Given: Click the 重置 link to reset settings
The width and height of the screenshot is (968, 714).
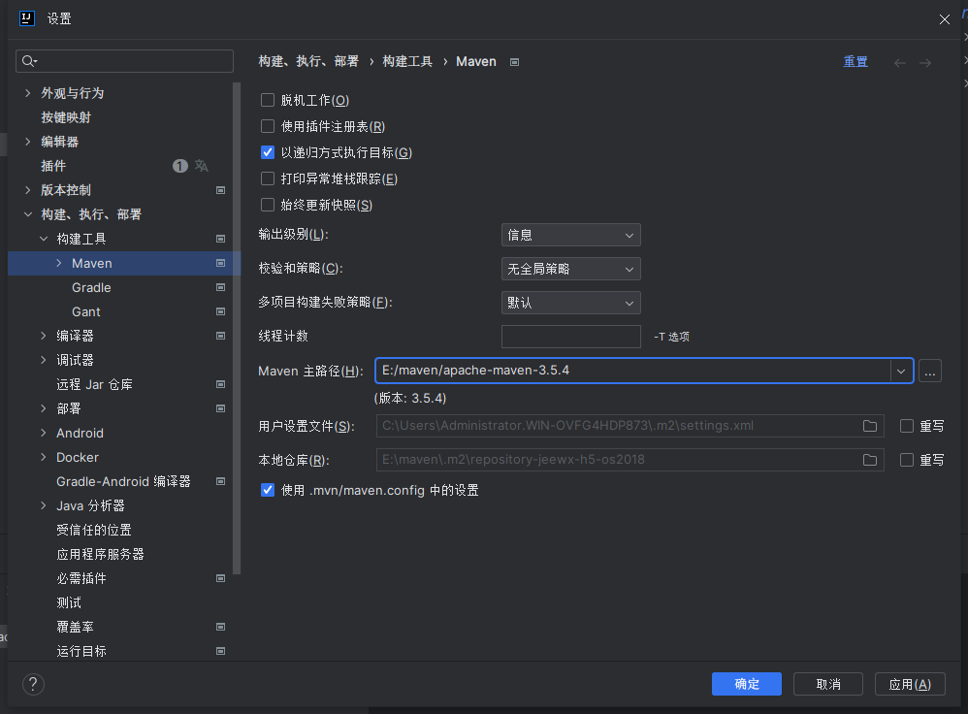Looking at the screenshot, I should [x=855, y=61].
